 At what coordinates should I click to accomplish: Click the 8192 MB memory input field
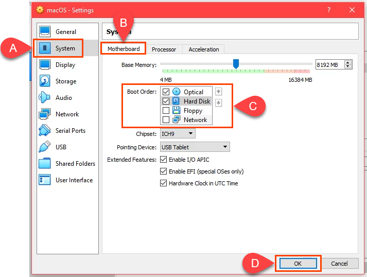pyautogui.click(x=330, y=65)
